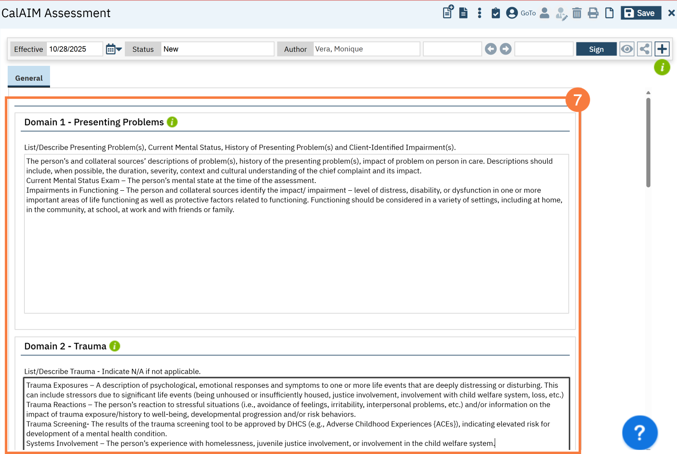Select the General tab

coord(29,78)
